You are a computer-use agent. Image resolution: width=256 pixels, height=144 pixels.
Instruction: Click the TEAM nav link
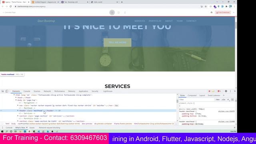coord(180,21)
